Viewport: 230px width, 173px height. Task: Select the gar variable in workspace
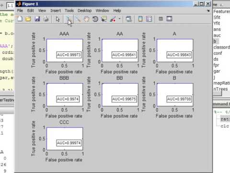point(217,71)
